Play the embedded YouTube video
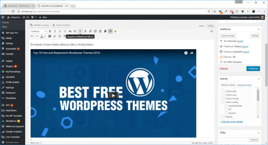The image size is (268, 145). 113,95
